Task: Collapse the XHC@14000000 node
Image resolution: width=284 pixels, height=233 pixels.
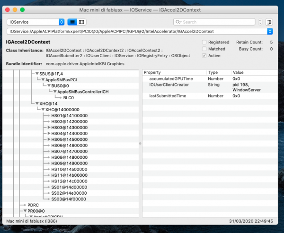Action: 43,110
